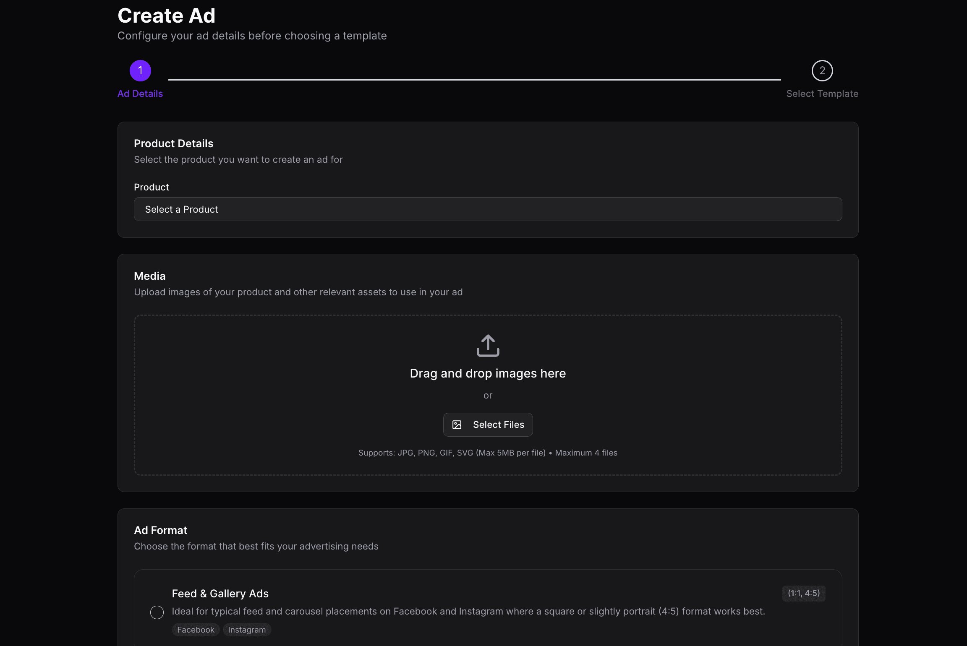The height and width of the screenshot is (646, 967).
Task: Click the Ad Details step label
Action: click(140, 94)
